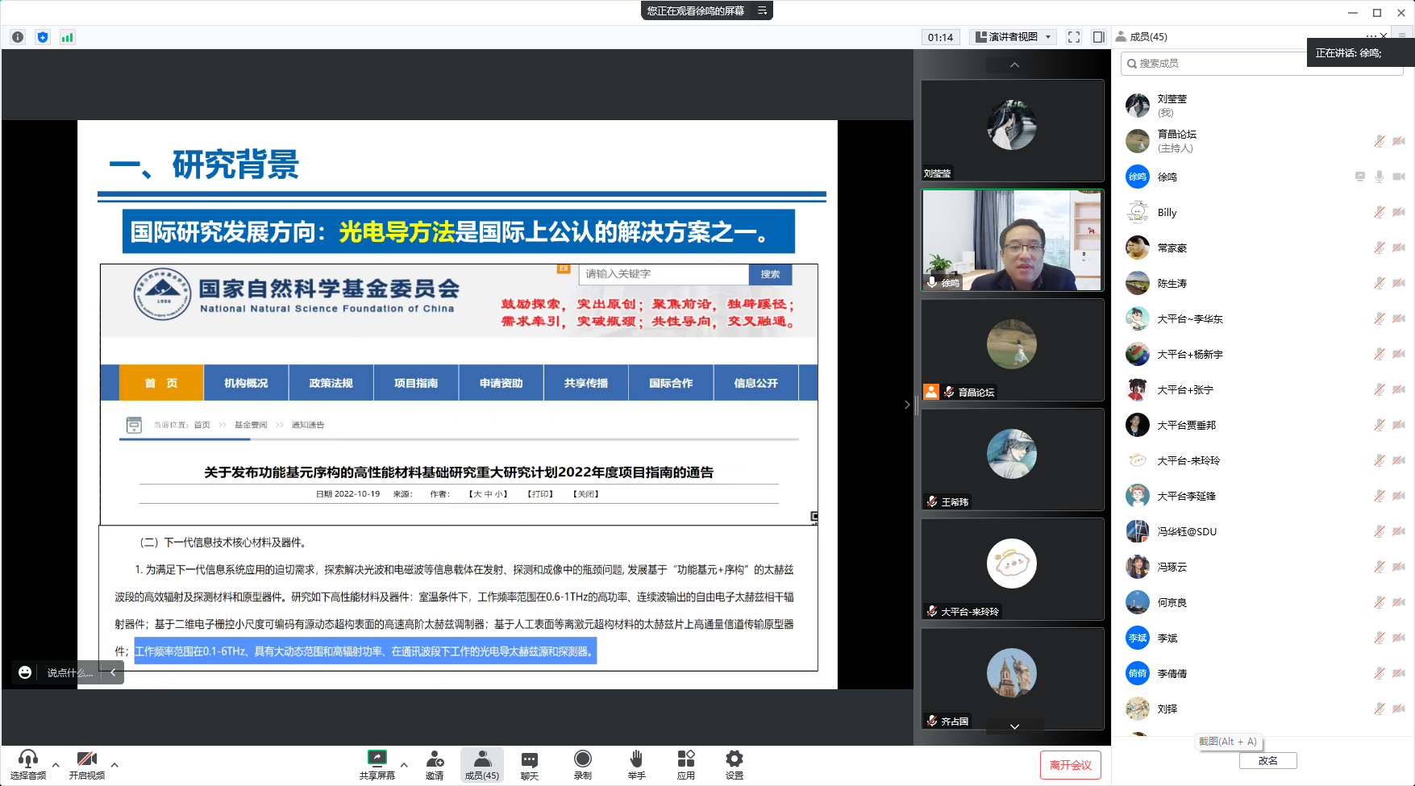Image resolution: width=1415 pixels, height=786 pixels.
Task: Click the Rename (改名) button
Action: tap(1267, 760)
